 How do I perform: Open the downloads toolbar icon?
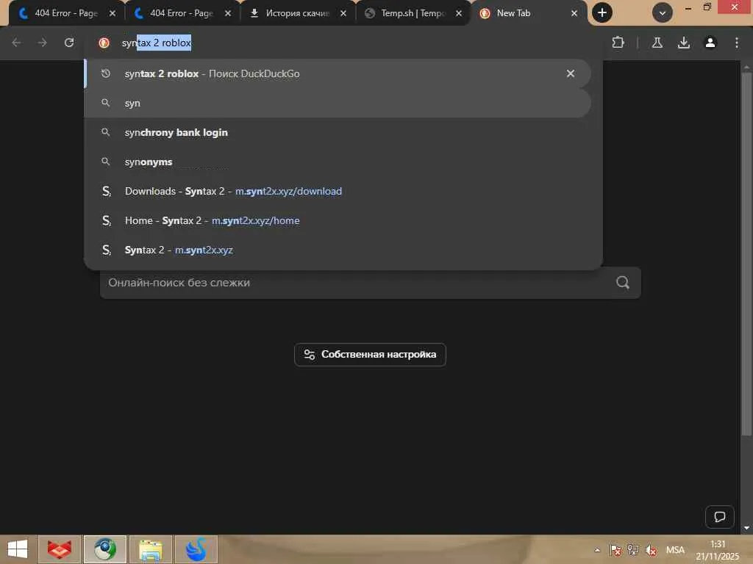pyautogui.click(x=684, y=43)
